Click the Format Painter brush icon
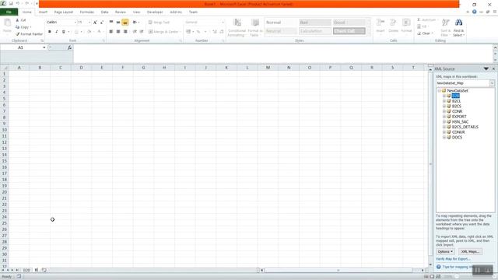Viewport: 498px width, 280px height. point(18,34)
